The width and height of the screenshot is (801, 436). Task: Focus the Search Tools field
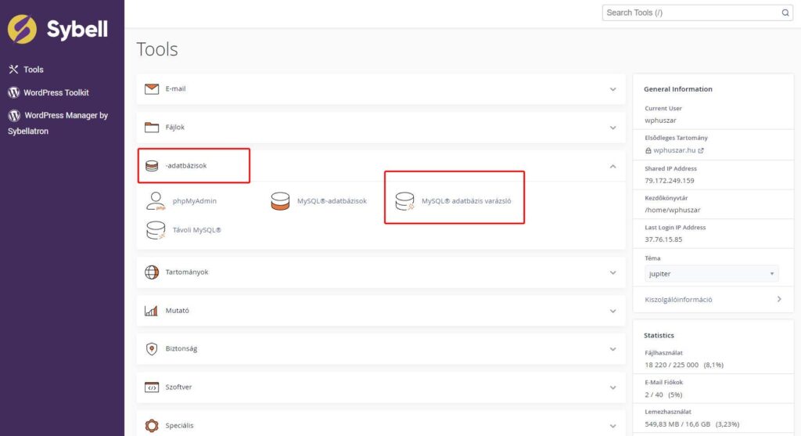click(691, 13)
